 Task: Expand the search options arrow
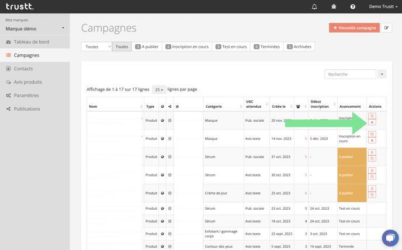click(382, 74)
